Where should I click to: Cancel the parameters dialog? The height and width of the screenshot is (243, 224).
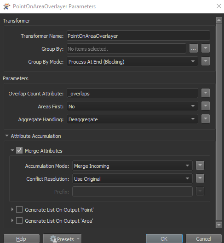coord(203,239)
